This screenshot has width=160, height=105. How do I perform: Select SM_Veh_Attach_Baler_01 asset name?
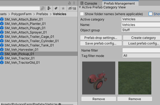24,19
